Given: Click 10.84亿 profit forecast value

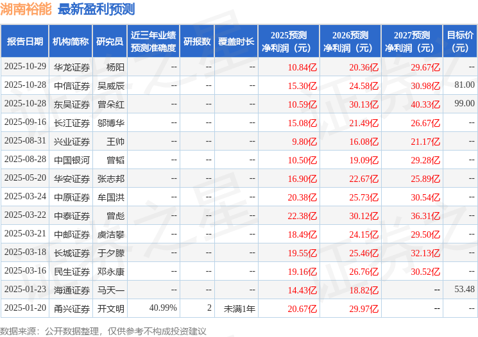Looking at the screenshot, I should point(302,67).
